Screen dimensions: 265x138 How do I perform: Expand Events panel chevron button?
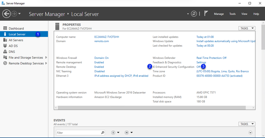[250, 133]
